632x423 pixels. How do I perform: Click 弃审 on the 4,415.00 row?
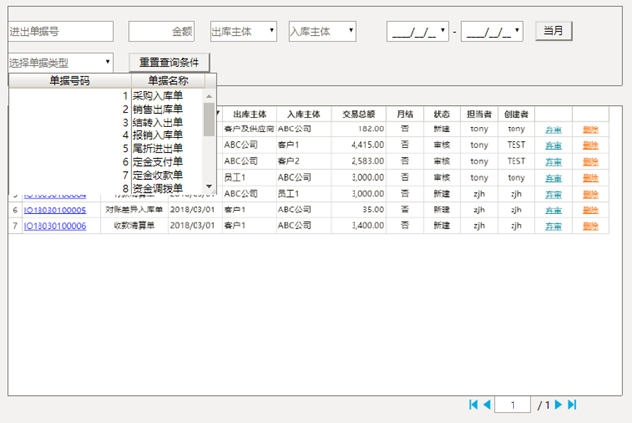[553, 145]
